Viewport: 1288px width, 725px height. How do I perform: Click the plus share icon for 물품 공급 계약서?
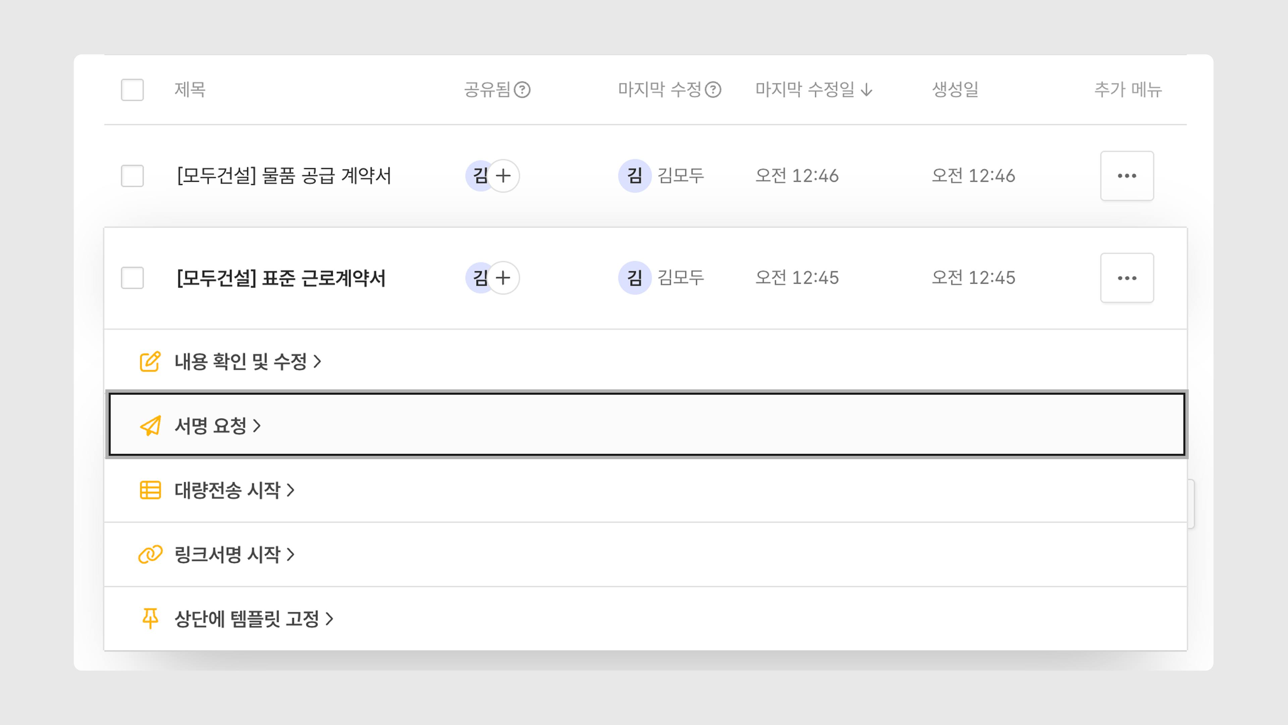(x=503, y=176)
